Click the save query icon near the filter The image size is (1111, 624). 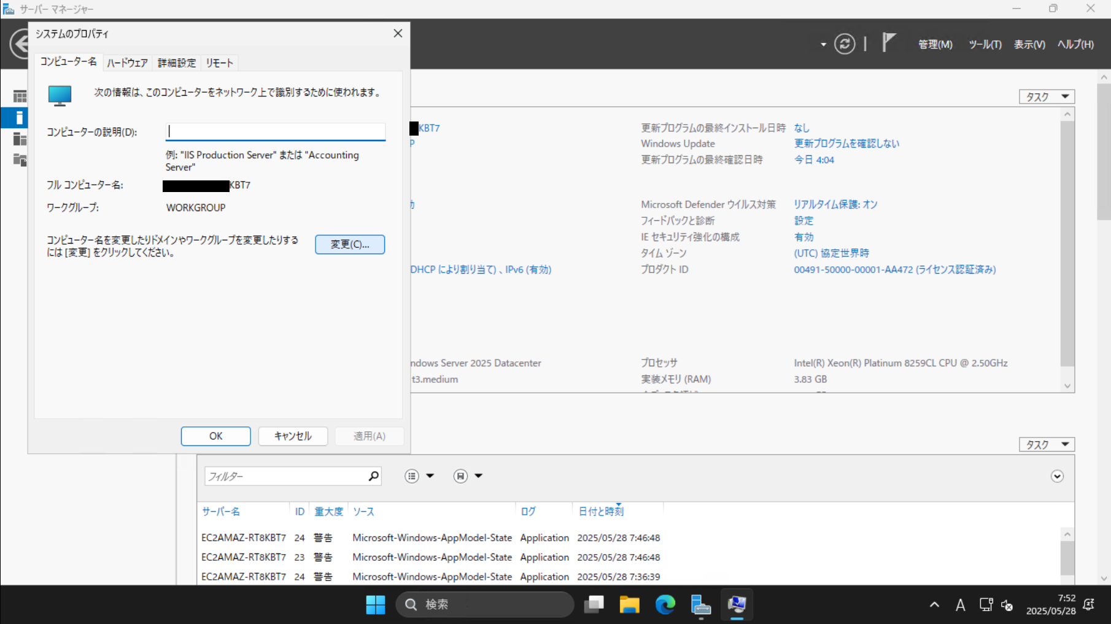(459, 476)
